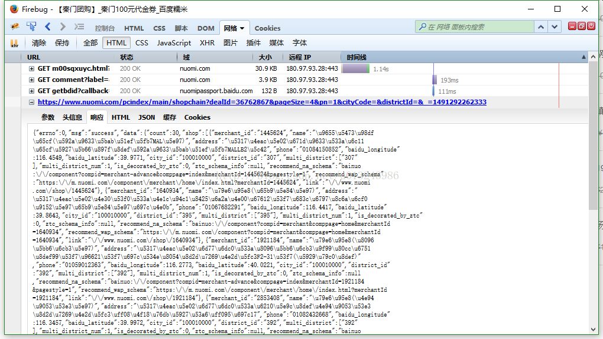Open the DOM panel tab
The height and width of the screenshot is (339, 603).
pos(206,28)
